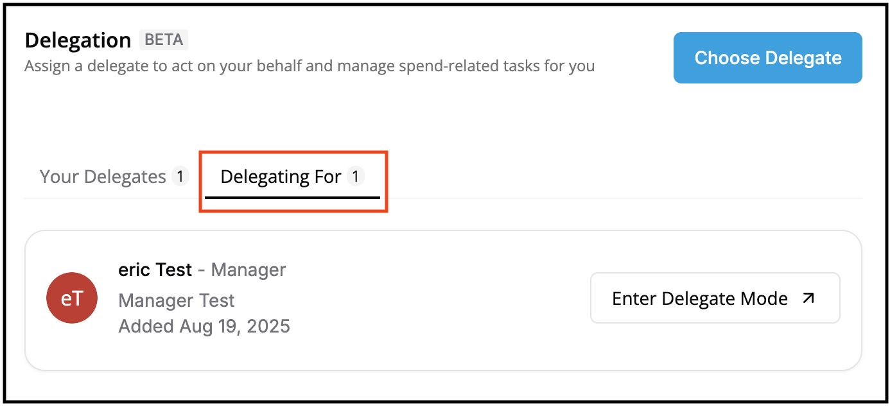The height and width of the screenshot is (407, 890).
Task: Click the BETA badge next to Delegation
Action: click(x=163, y=40)
